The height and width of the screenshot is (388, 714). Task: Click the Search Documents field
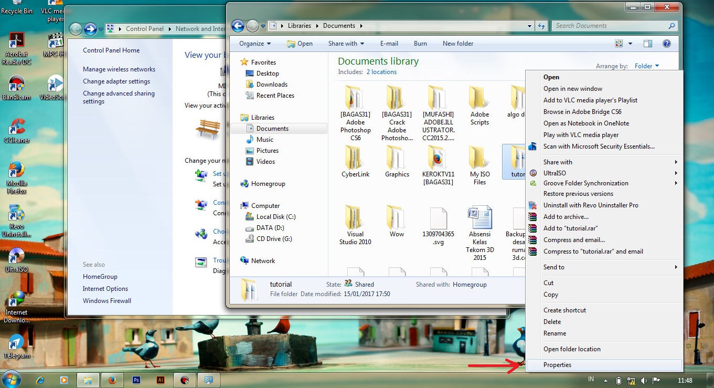[x=609, y=26]
